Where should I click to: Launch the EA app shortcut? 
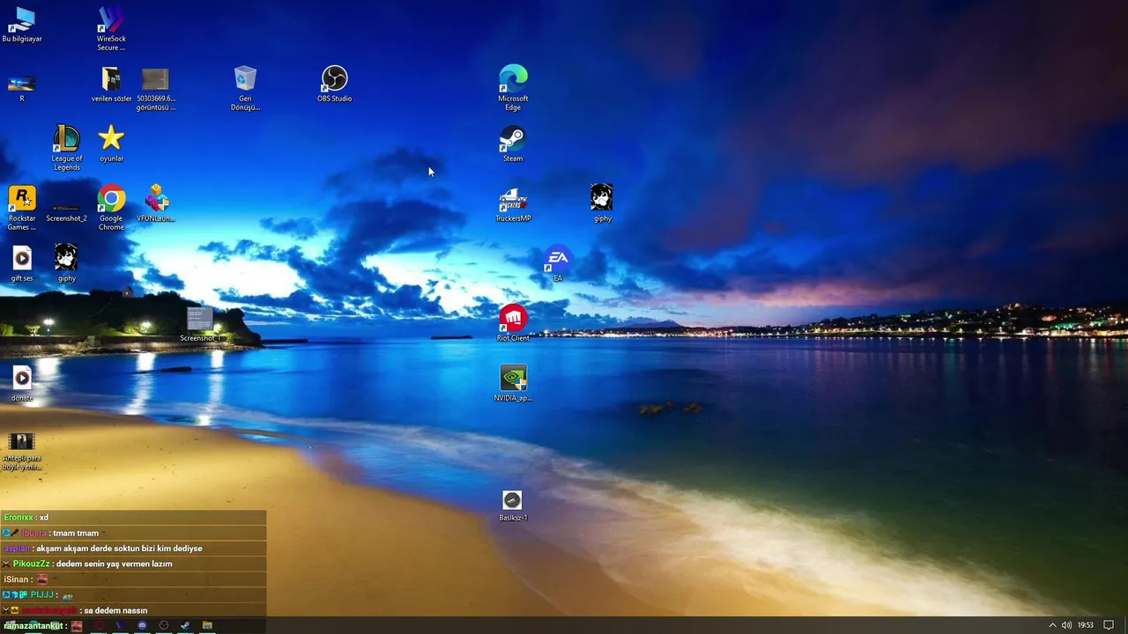(x=557, y=263)
